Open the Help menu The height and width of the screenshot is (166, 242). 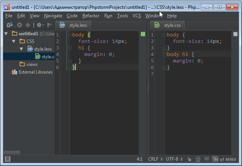coord(172,16)
